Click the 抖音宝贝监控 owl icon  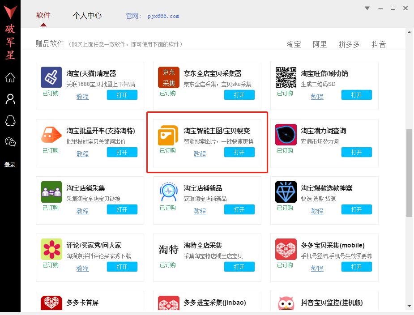(x=286, y=303)
